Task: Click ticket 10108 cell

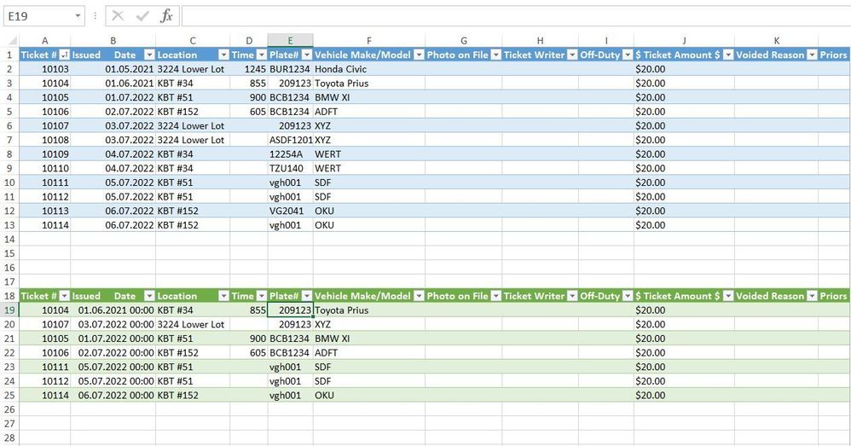Action: coord(44,140)
